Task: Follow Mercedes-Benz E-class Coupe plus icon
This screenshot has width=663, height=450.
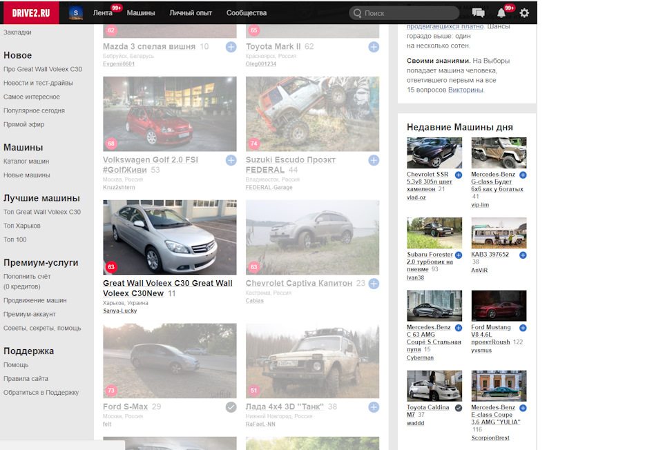Action: pyautogui.click(x=523, y=408)
